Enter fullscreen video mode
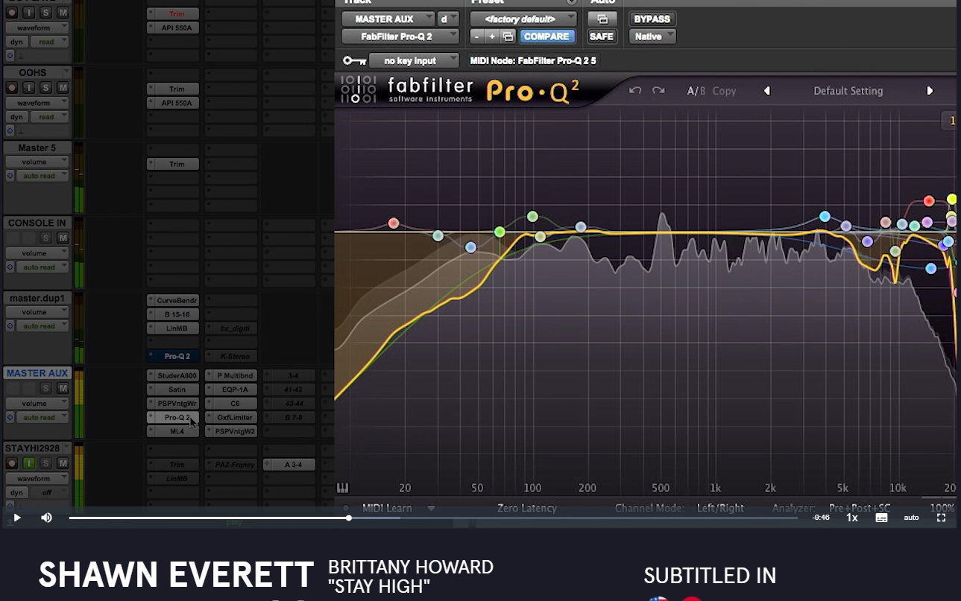This screenshot has width=961, height=601. point(941,518)
